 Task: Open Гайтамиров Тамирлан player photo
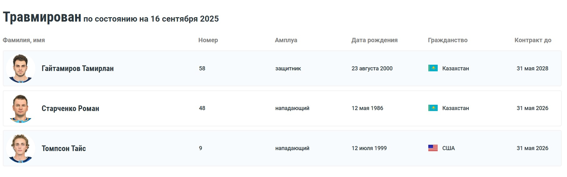21,68
